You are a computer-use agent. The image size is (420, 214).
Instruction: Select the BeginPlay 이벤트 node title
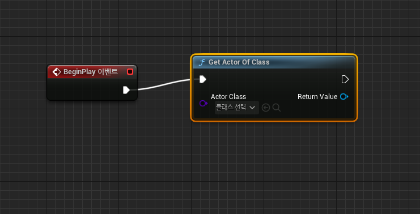pos(91,72)
